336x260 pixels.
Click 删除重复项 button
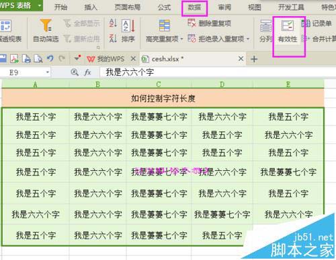(x=210, y=23)
